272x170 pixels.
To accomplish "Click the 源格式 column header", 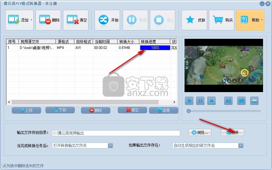I will (65, 42).
